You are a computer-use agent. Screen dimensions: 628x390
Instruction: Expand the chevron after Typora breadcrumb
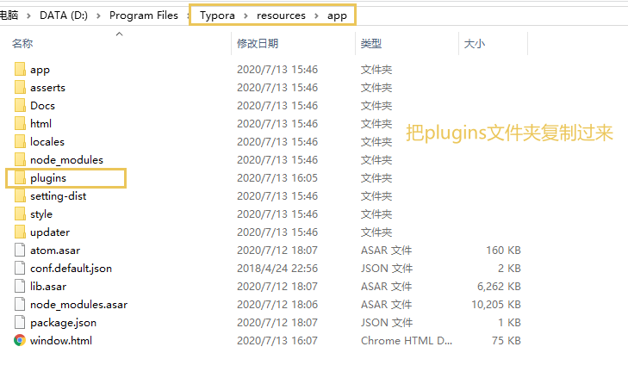pos(246,15)
